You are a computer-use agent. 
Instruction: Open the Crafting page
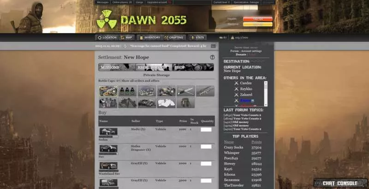174,38
